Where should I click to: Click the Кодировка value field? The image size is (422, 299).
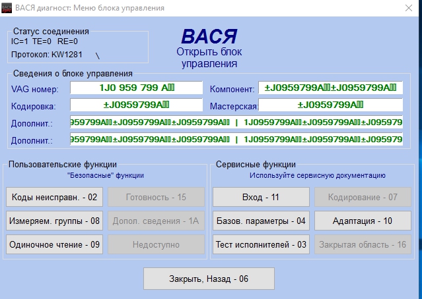click(136, 105)
